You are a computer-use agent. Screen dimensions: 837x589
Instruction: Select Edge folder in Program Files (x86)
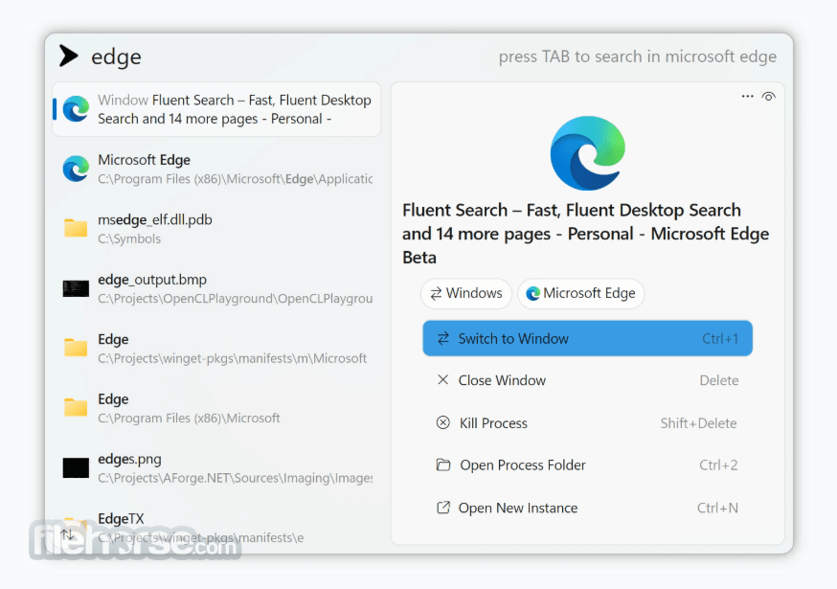click(x=216, y=409)
